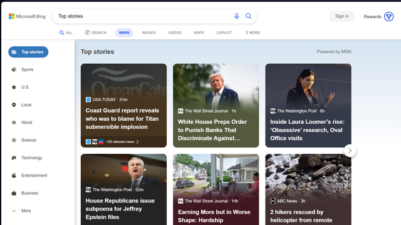Open the Coast Guard Titan submersible article
This screenshot has height=225, width=401.
pyautogui.click(x=124, y=106)
